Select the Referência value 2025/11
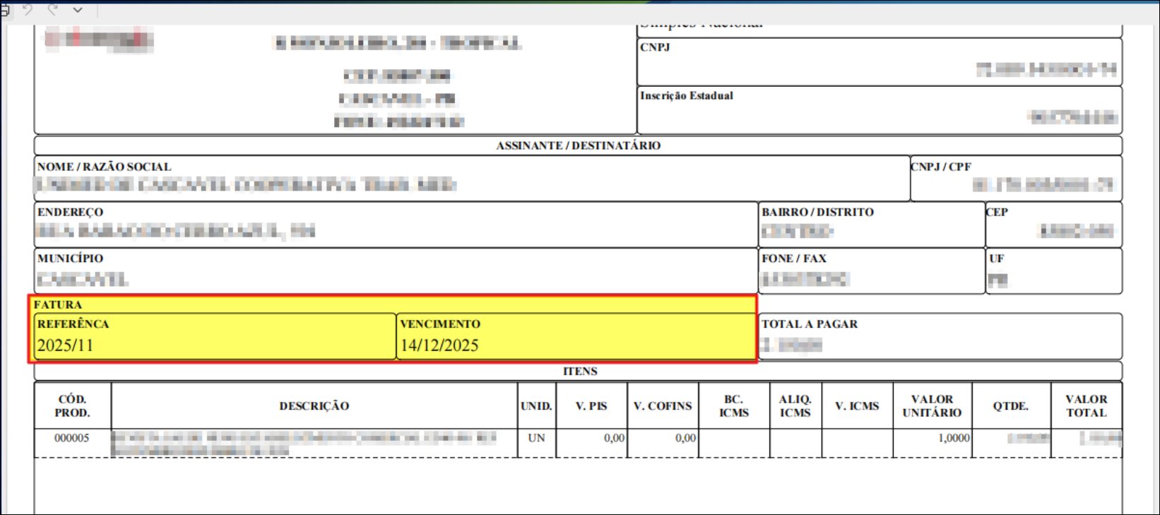Screen dimensions: 1160x515 coord(65,345)
